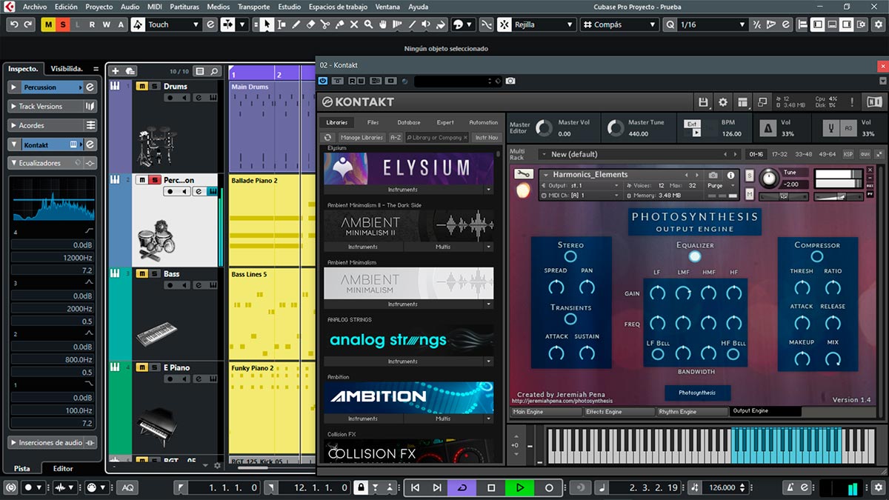Screen dimensions: 889x500
Task: Switch to the Automation tab in Kontakt
Action: click(x=484, y=122)
